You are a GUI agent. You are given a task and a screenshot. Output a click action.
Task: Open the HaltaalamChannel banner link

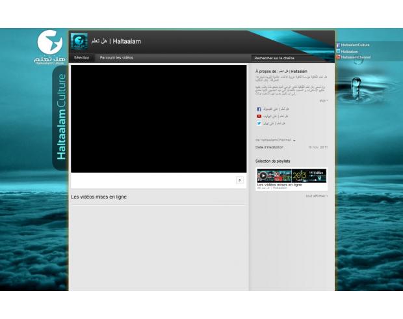click(356, 57)
